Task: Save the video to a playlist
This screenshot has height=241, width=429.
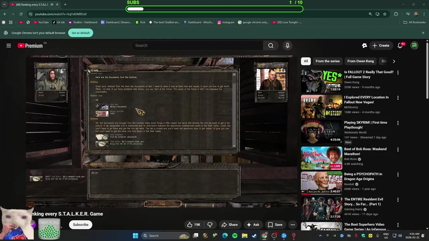Action: (275, 225)
